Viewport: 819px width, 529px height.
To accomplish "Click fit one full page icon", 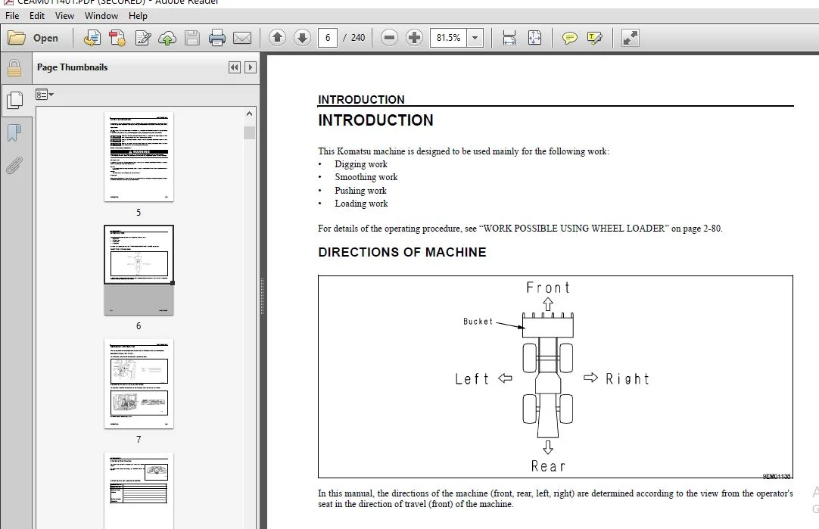I will [534, 38].
